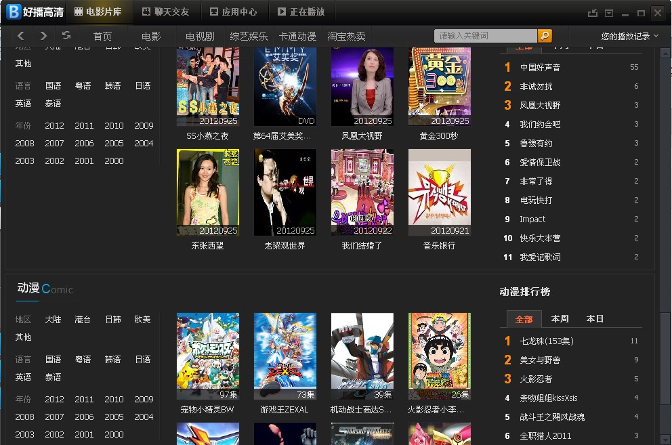The width and height of the screenshot is (672, 445).
Task: Click the back navigation arrow
Action: point(20,36)
